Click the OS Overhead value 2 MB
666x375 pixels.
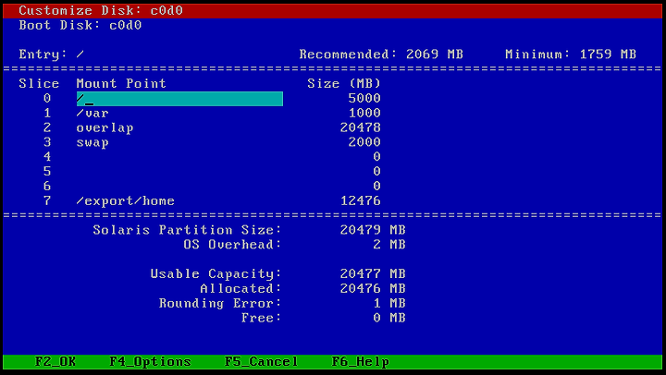pos(389,245)
